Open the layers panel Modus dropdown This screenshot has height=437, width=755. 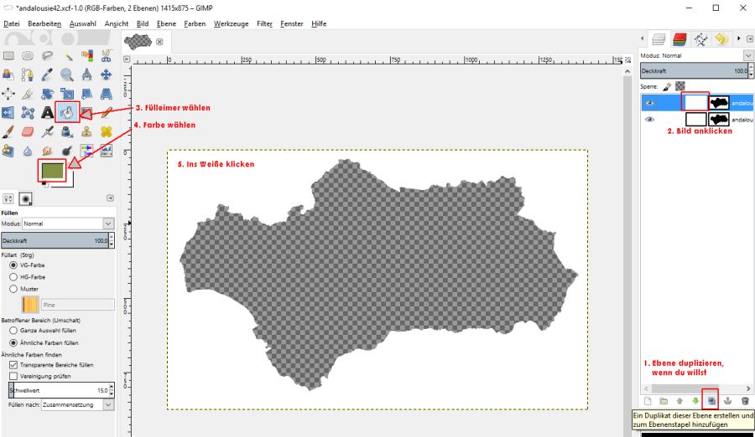pos(748,56)
